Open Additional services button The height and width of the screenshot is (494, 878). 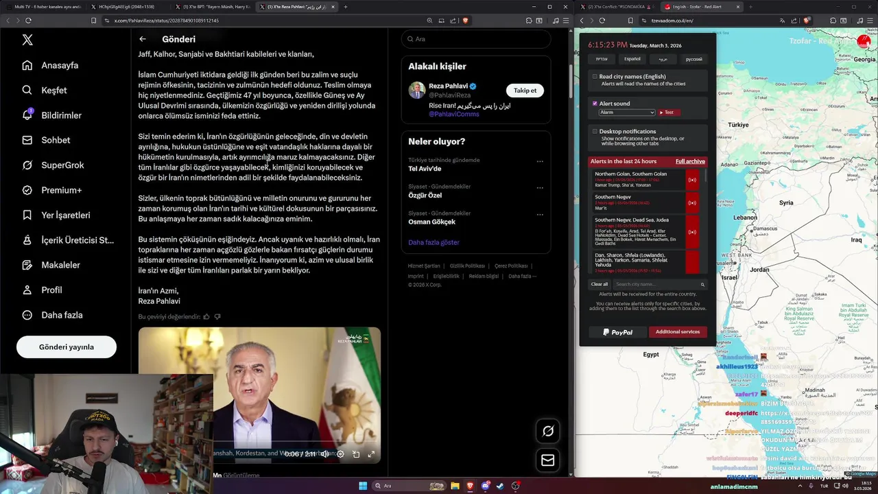click(x=678, y=332)
